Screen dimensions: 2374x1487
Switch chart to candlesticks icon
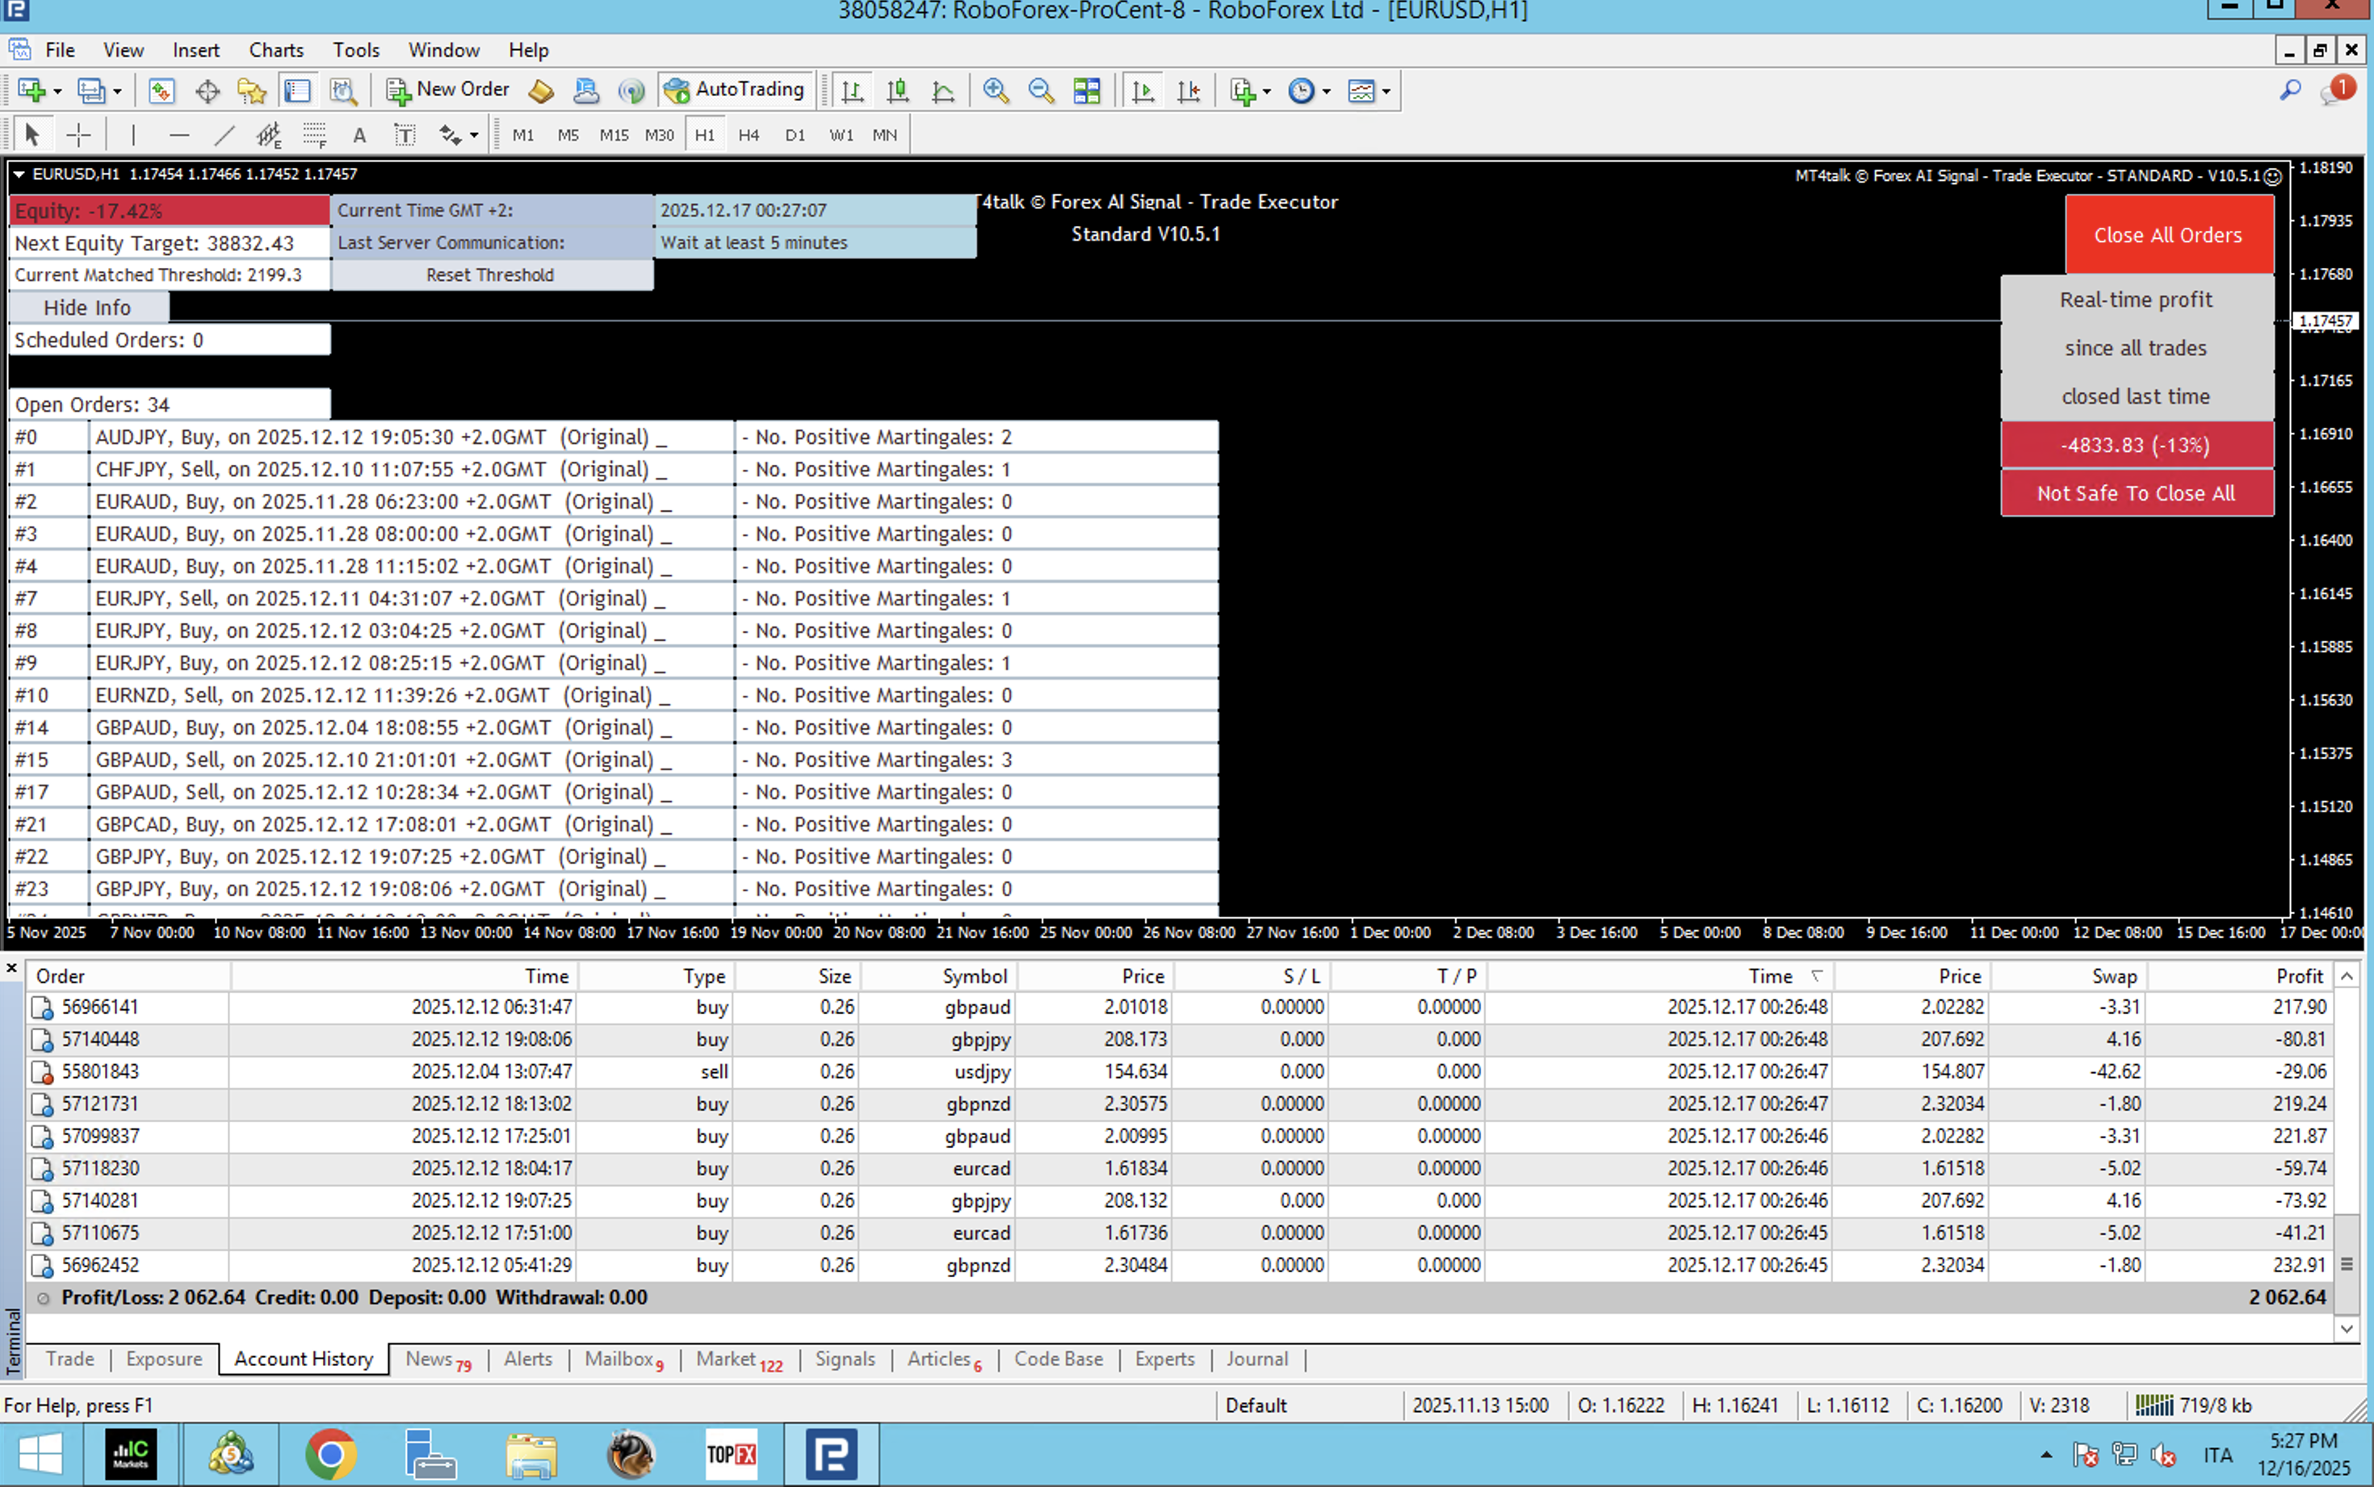click(x=897, y=91)
